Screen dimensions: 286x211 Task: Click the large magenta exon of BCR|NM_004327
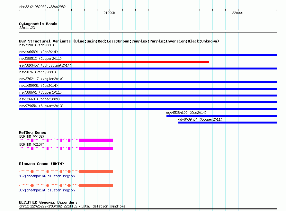pos(96,140)
